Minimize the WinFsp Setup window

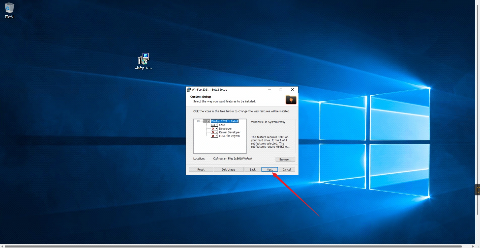[x=269, y=90]
